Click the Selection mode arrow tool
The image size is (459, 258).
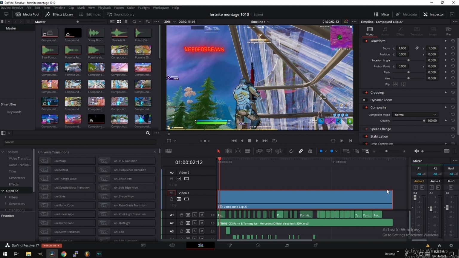click(x=218, y=151)
